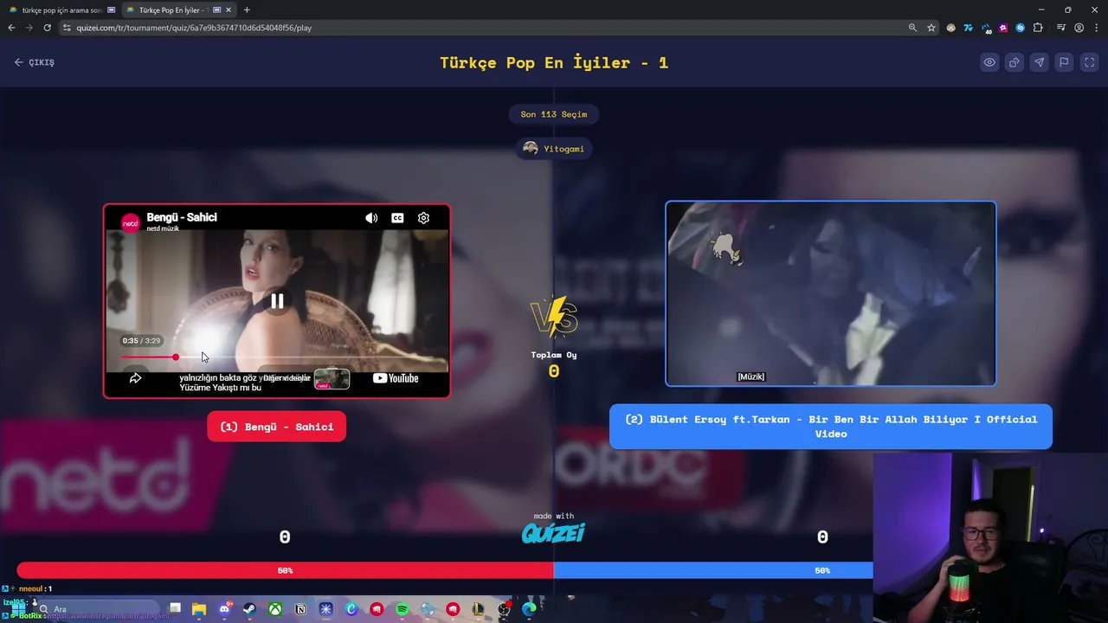Open the Chrome profile avatar
Viewport: 1108px width, 623px height.
(x=1079, y=28)
